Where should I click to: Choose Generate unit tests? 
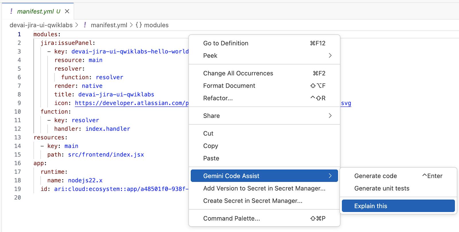tap(382, 188)
